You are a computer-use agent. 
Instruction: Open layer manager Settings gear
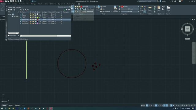tap(69, 9)
